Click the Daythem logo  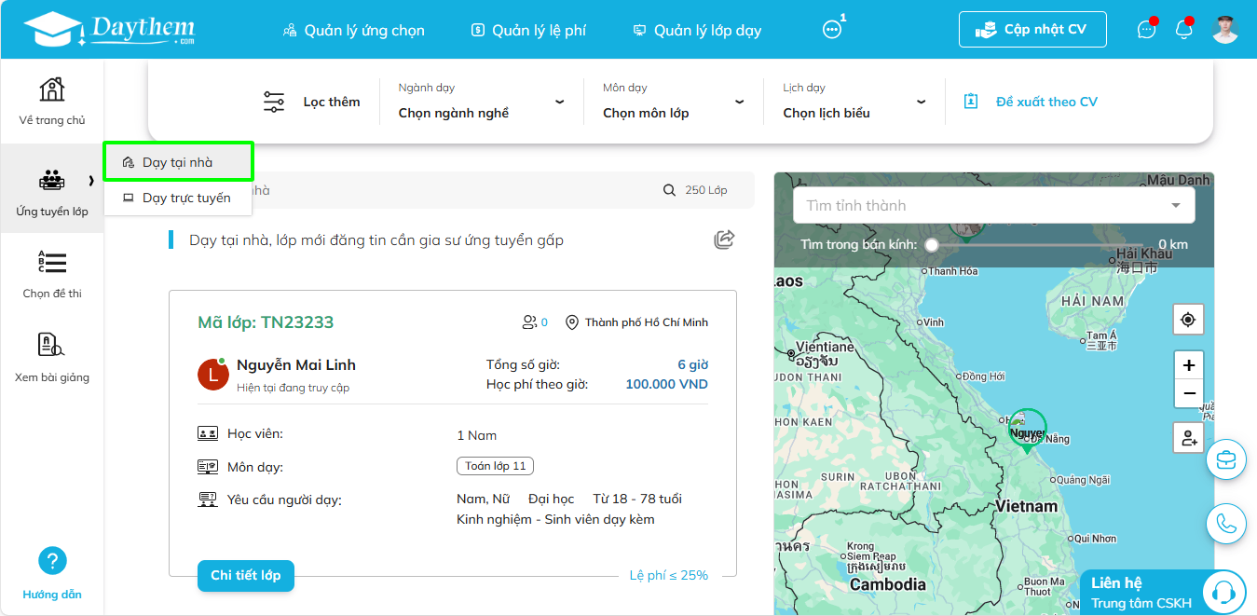pos(109,30)
